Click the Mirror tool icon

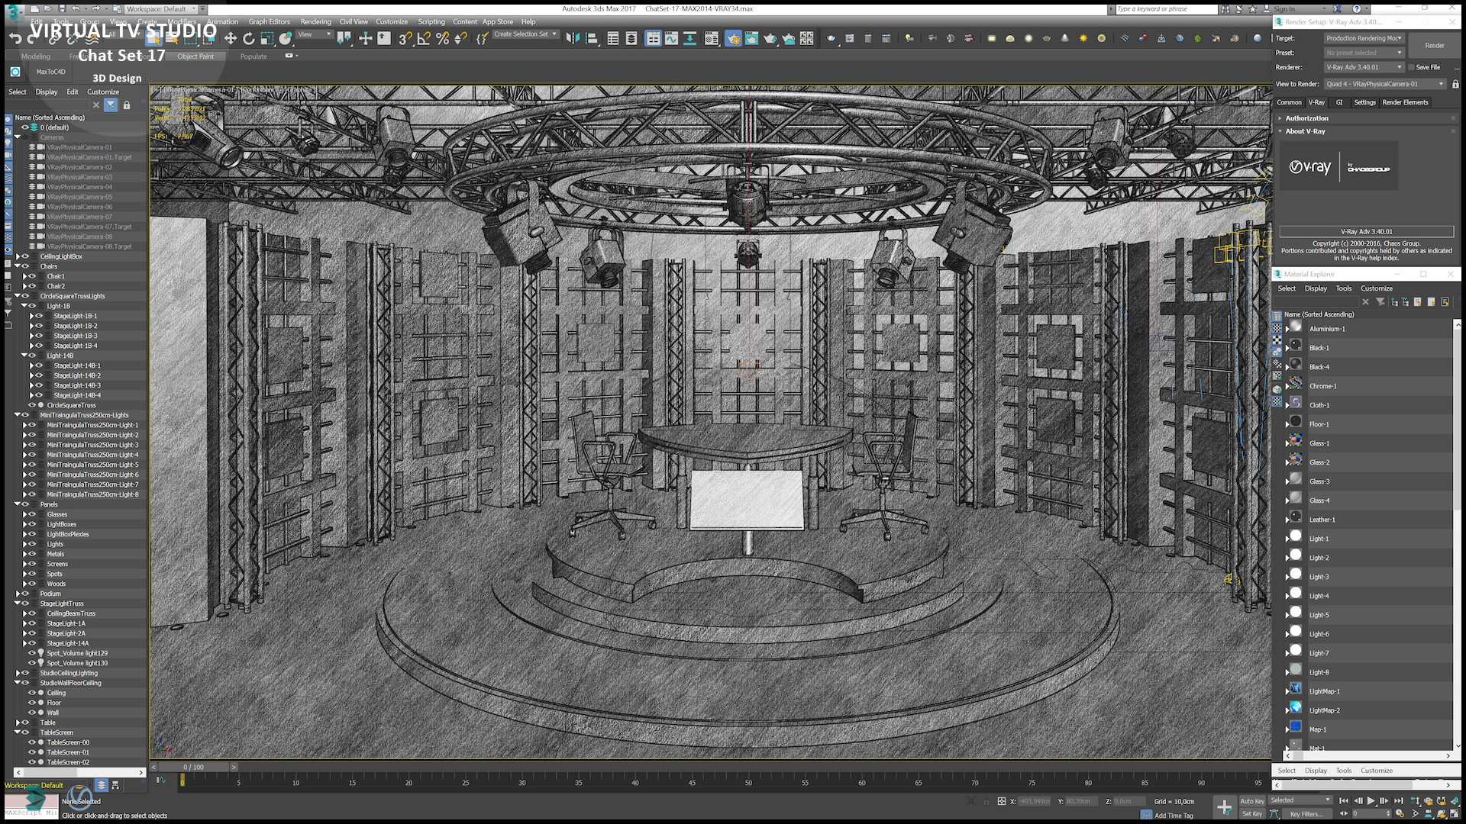[x=573, y=38]
